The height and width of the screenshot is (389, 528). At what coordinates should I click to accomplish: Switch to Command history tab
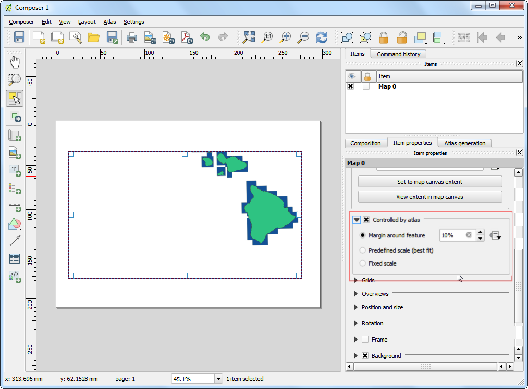398,54
